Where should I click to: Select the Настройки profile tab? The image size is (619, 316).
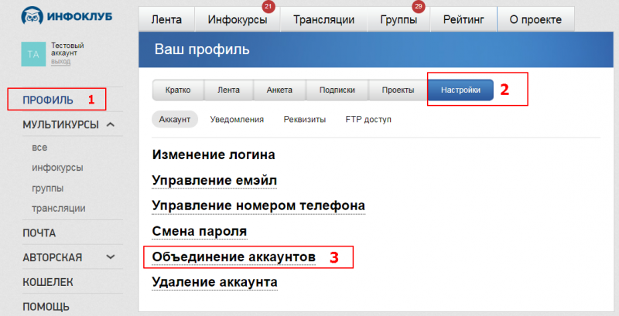[460, 90]
